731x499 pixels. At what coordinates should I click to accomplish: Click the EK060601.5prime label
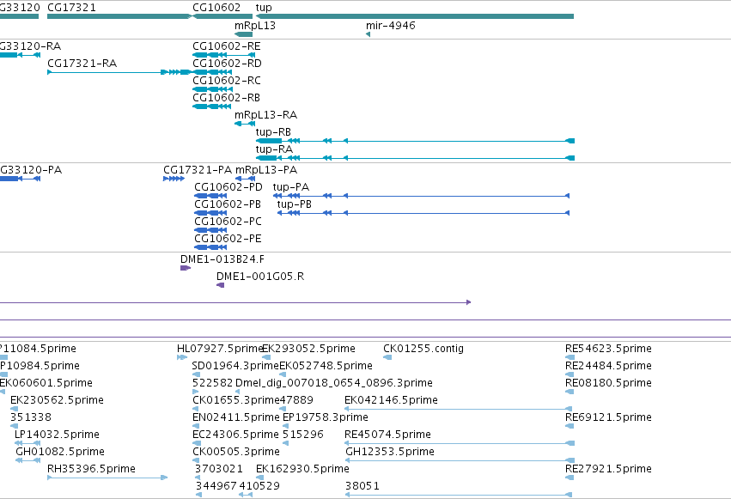pos(46,383)
